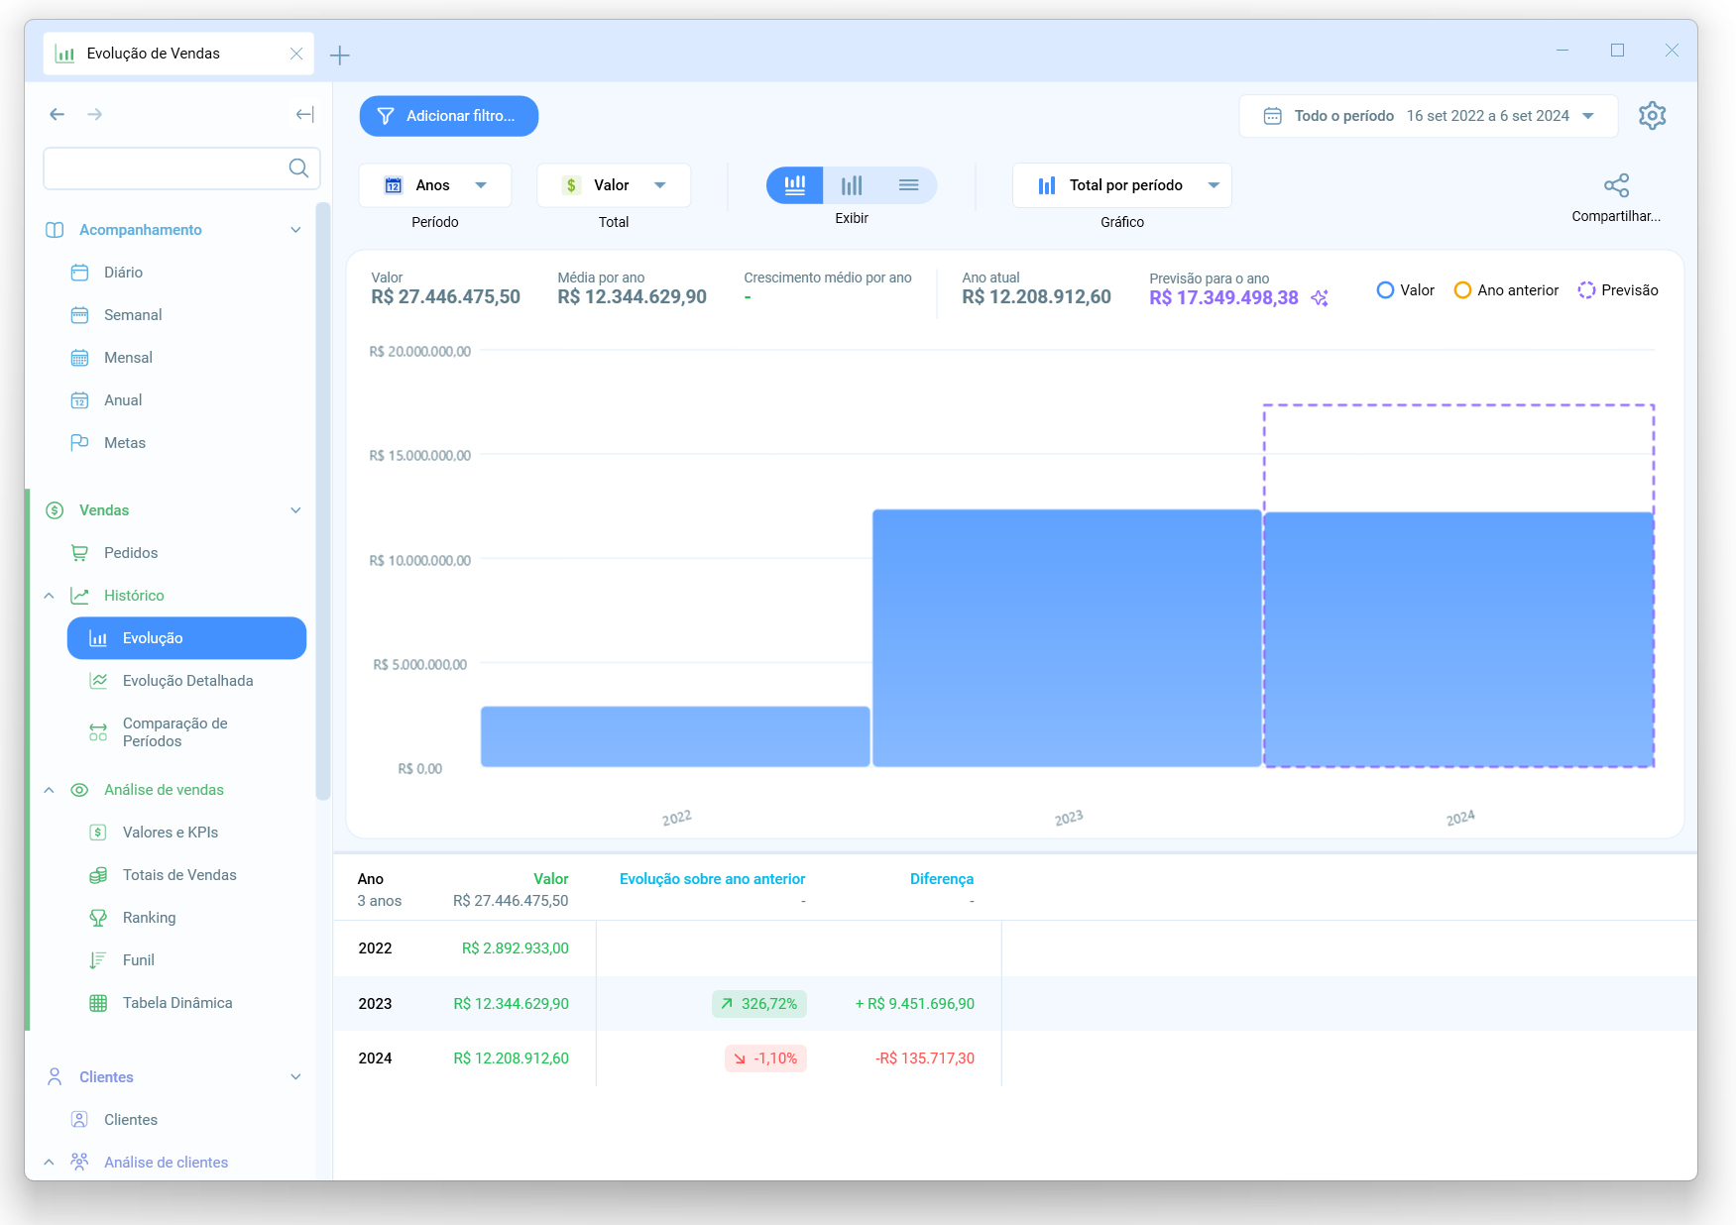This screenshot has width=1736, height=1225.
Task: Click the + R$ 9.451.696,90 difference value
Action: tap(915, 1004)
